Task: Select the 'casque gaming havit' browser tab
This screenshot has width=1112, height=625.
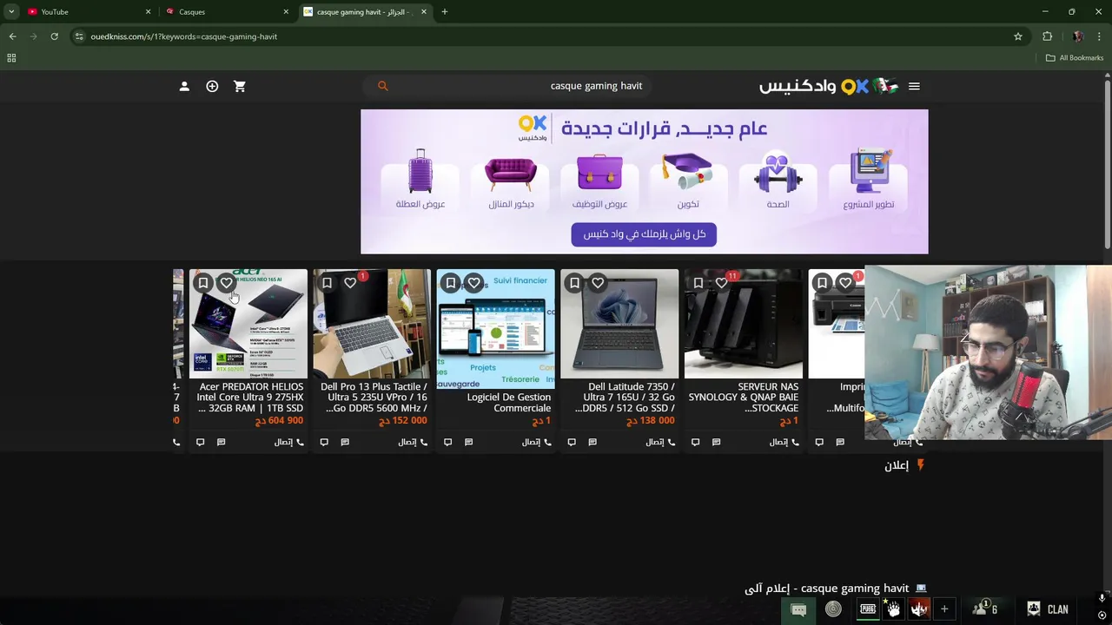Action: coord(365,12)
